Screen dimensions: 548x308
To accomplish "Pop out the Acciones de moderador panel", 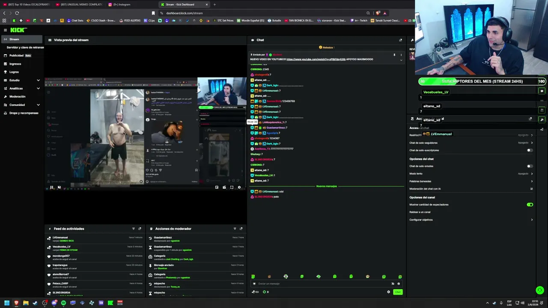I will point(241,228).
